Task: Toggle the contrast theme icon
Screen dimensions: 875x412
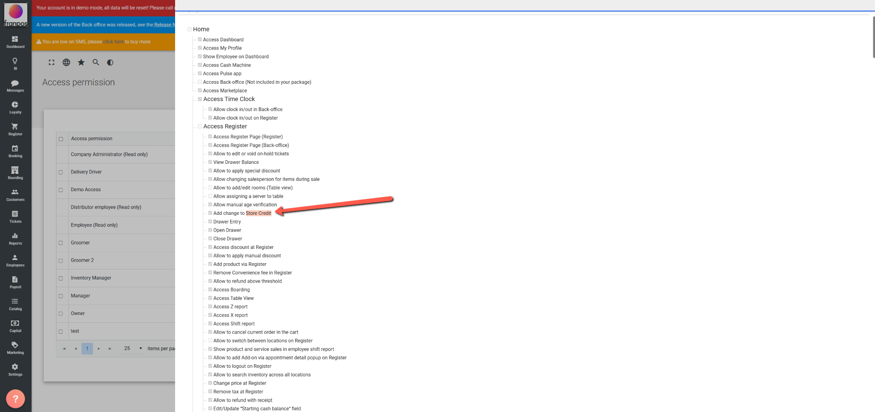Action: (x=110, y=62)
